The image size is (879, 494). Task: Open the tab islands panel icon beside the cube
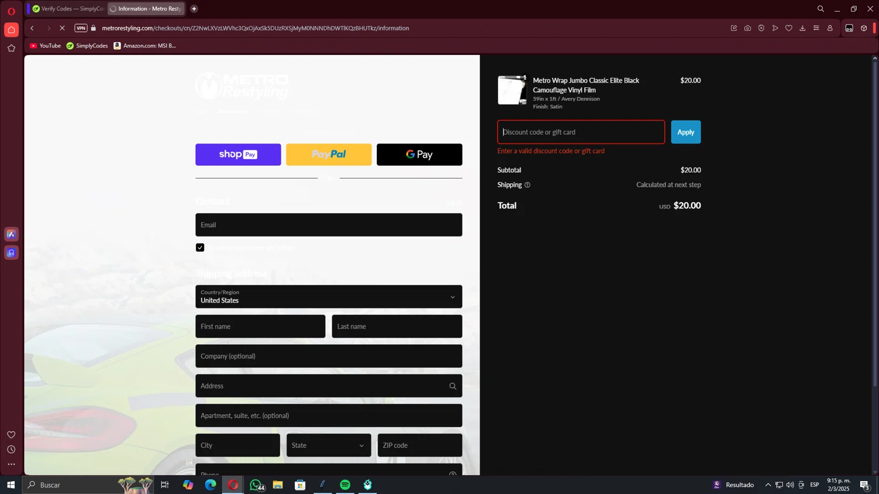(x=849, y=28)
